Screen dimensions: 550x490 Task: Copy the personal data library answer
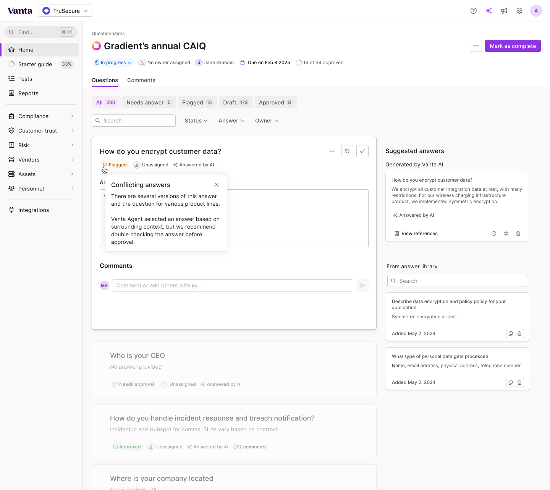point(511,382)
